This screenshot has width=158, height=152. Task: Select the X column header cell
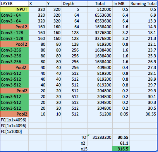click(38, 3)
